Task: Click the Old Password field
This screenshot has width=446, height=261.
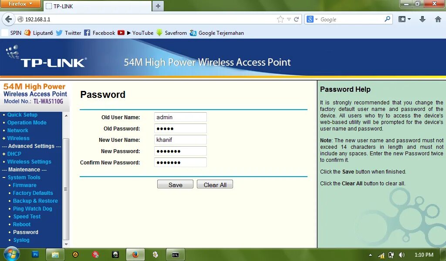Action: pos(180,128)
